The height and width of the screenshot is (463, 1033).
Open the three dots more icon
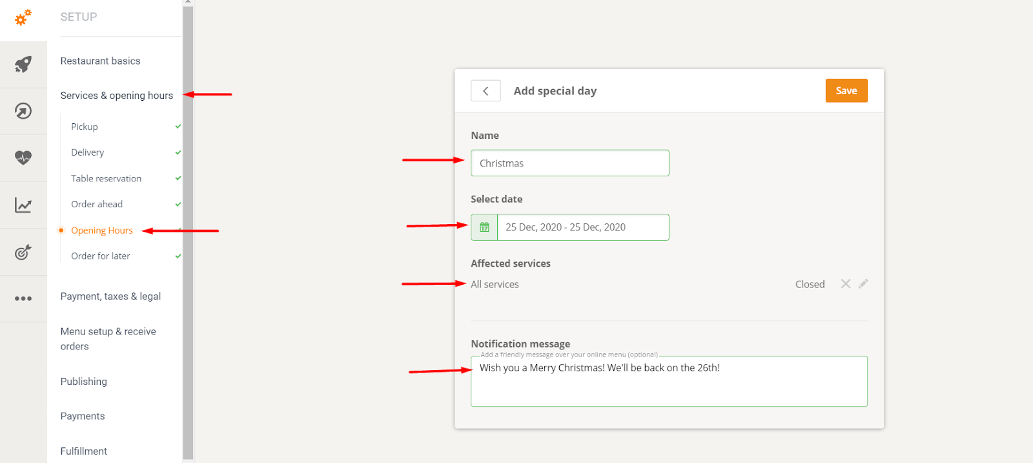(x=23, y=298)
